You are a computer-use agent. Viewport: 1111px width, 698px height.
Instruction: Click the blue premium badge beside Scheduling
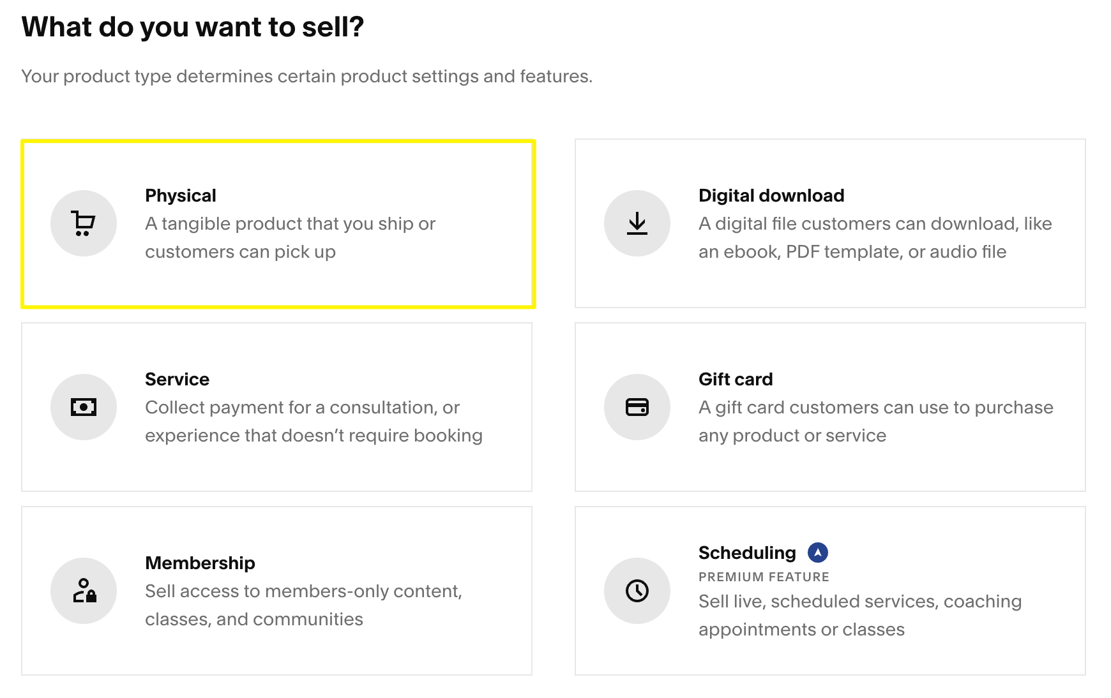(817, 553)
